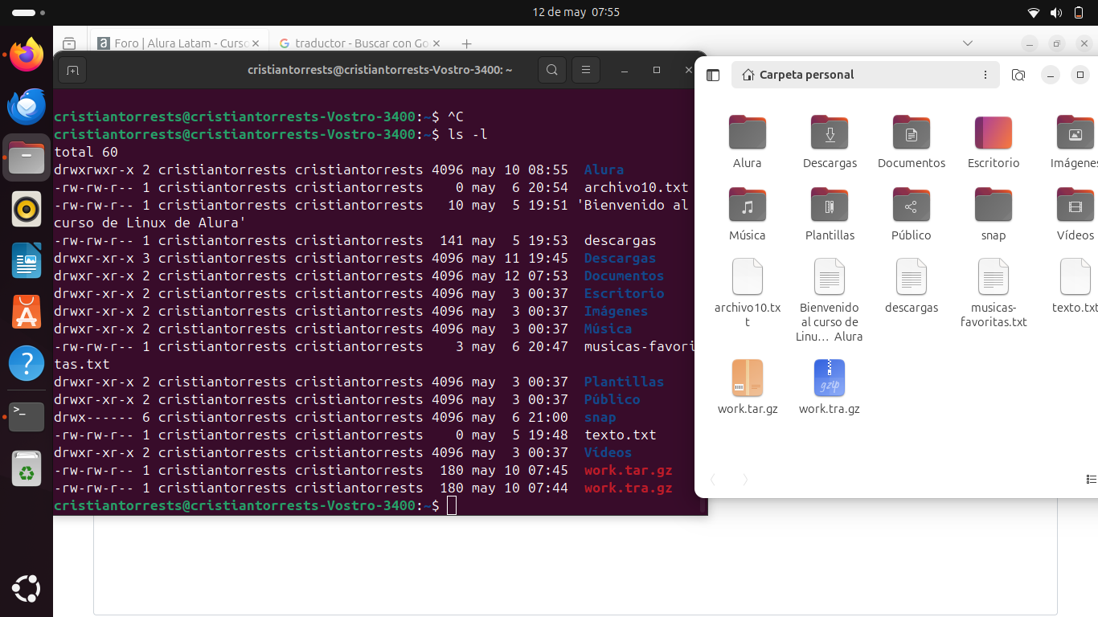Click snap directory name in terminal output
This screenshot has width=1098, height=617.
click(x=600, y=417)
